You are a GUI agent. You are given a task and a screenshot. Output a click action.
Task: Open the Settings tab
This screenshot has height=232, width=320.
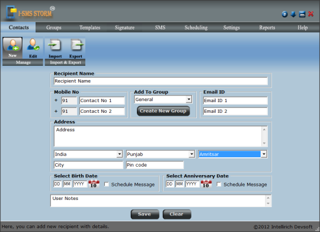point(232,27)
